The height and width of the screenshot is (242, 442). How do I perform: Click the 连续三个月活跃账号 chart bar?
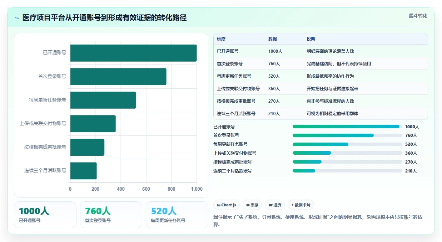[x=83, y=171]
